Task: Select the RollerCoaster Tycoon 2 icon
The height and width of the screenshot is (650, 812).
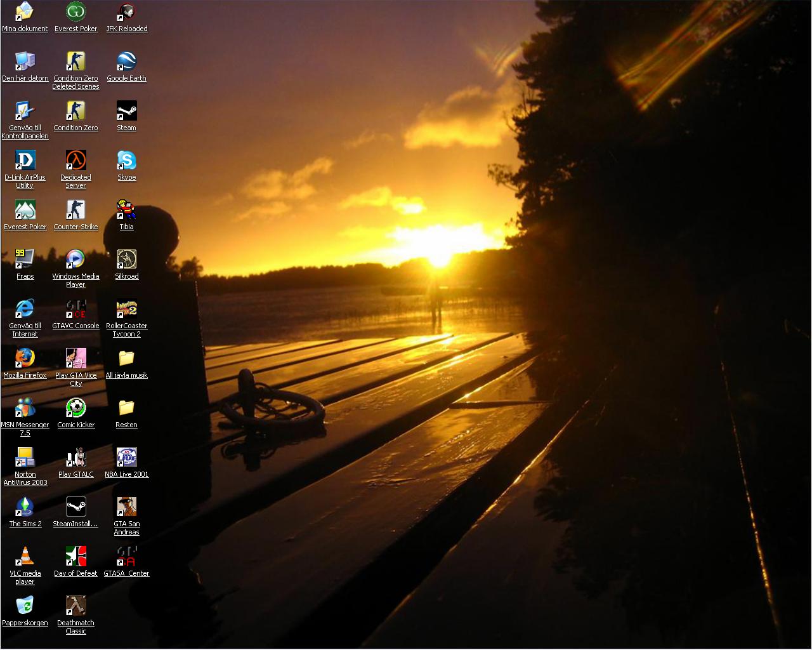Action: pyautogui.click(x=126, y=309)
